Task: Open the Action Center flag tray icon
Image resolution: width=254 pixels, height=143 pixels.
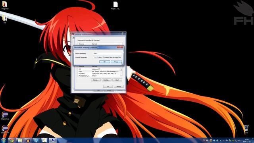Action: point(227,140)
